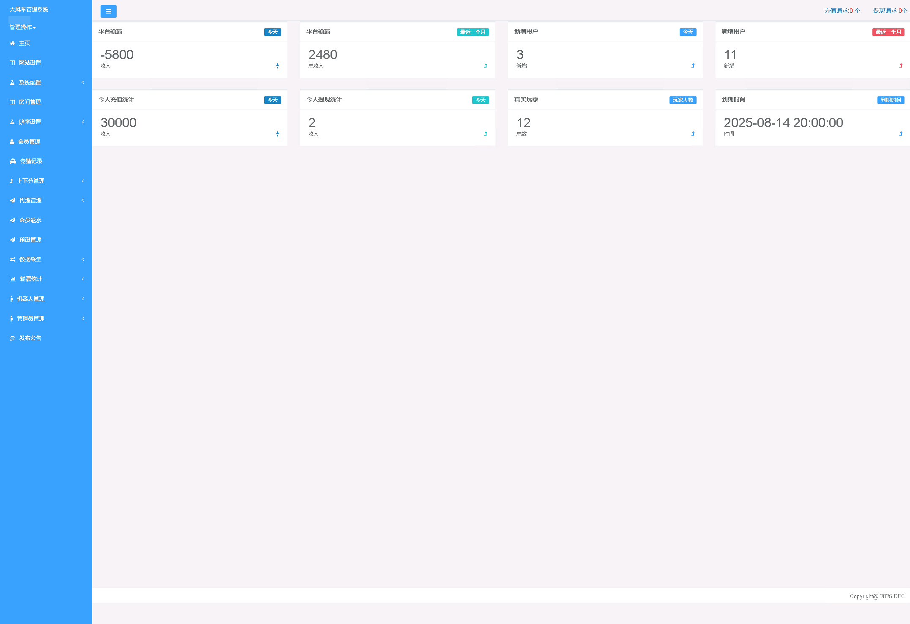Expand the 上下分管理 menu
The height and width of the screenshot is (624, 910).
pos(30,181)
